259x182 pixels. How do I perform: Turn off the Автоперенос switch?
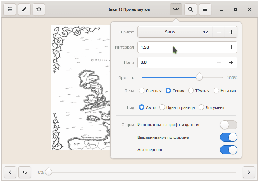click(228, 150)
